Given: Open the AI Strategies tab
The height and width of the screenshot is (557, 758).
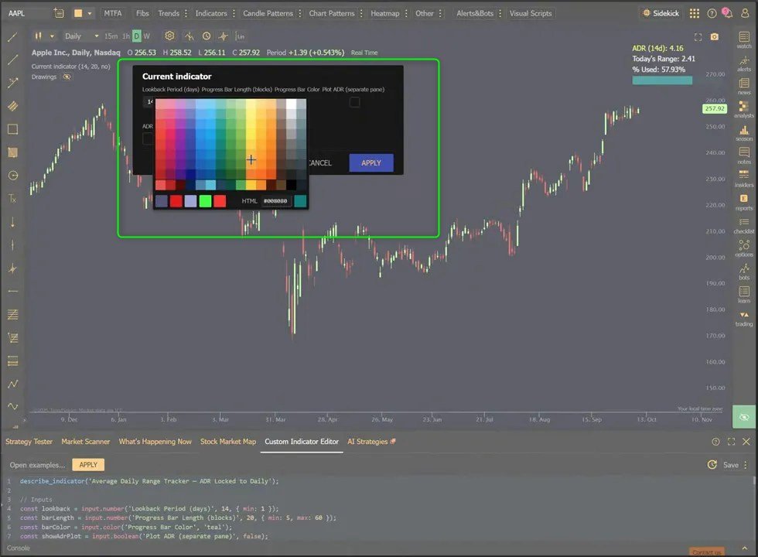Looking at the screenshot, I should [371, 442].
